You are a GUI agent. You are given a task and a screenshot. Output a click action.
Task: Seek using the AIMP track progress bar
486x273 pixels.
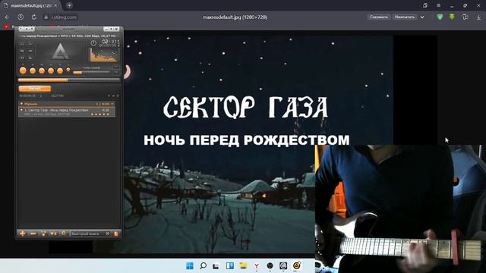click(x=69, y=80)
